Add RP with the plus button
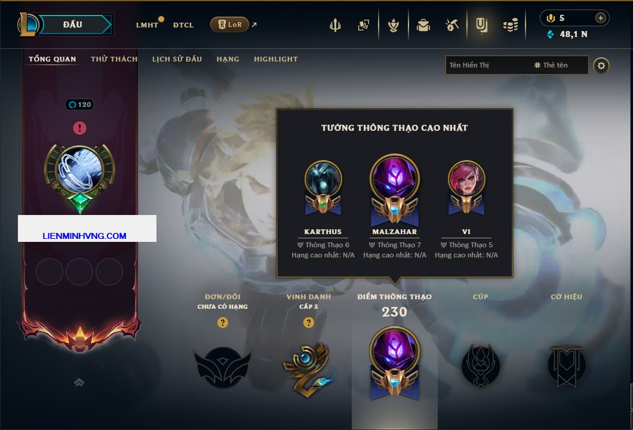 pos(601,18)
